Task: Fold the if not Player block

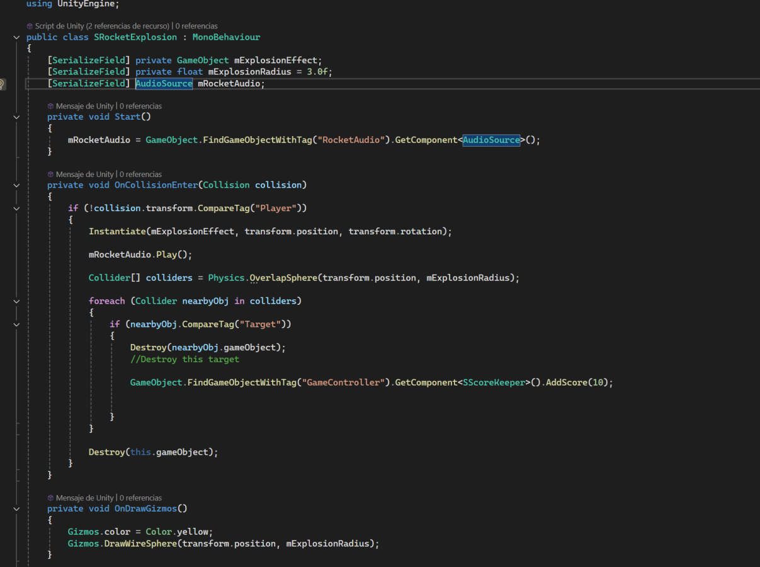Action: (x=16, y=208)
